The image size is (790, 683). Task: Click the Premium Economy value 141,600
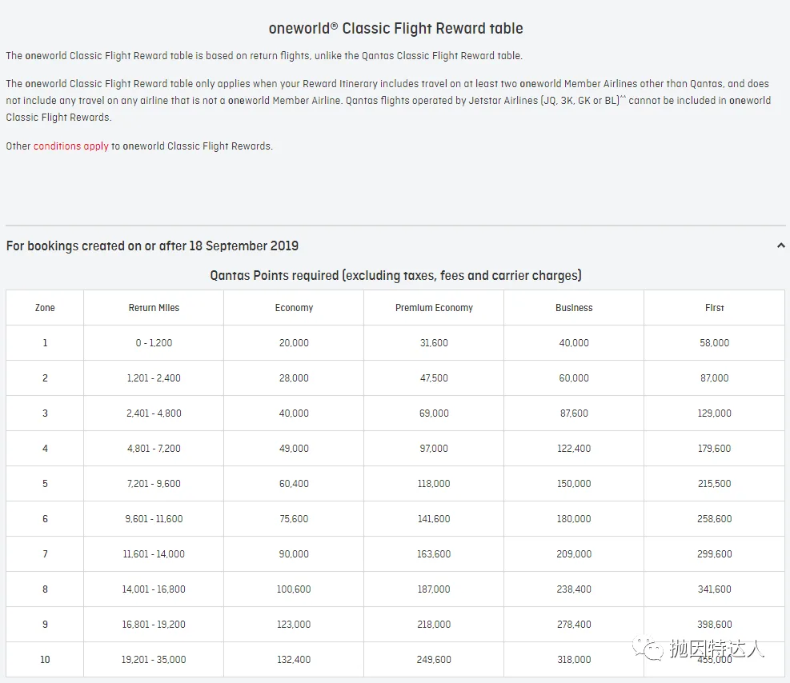(x=434, y=519)
